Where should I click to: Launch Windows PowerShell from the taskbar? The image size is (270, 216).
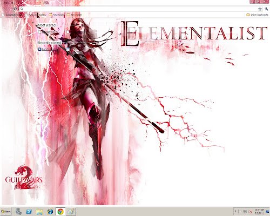click(29, 212)
